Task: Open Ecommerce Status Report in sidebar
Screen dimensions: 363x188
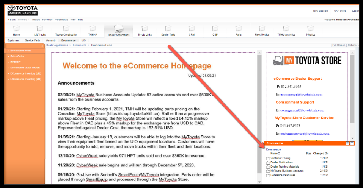Action: point(24,68)
